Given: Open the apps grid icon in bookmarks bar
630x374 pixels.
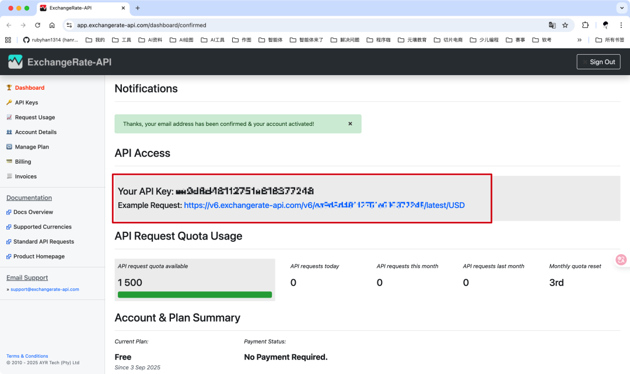Looking at the screenshot, I should [8, 40].
